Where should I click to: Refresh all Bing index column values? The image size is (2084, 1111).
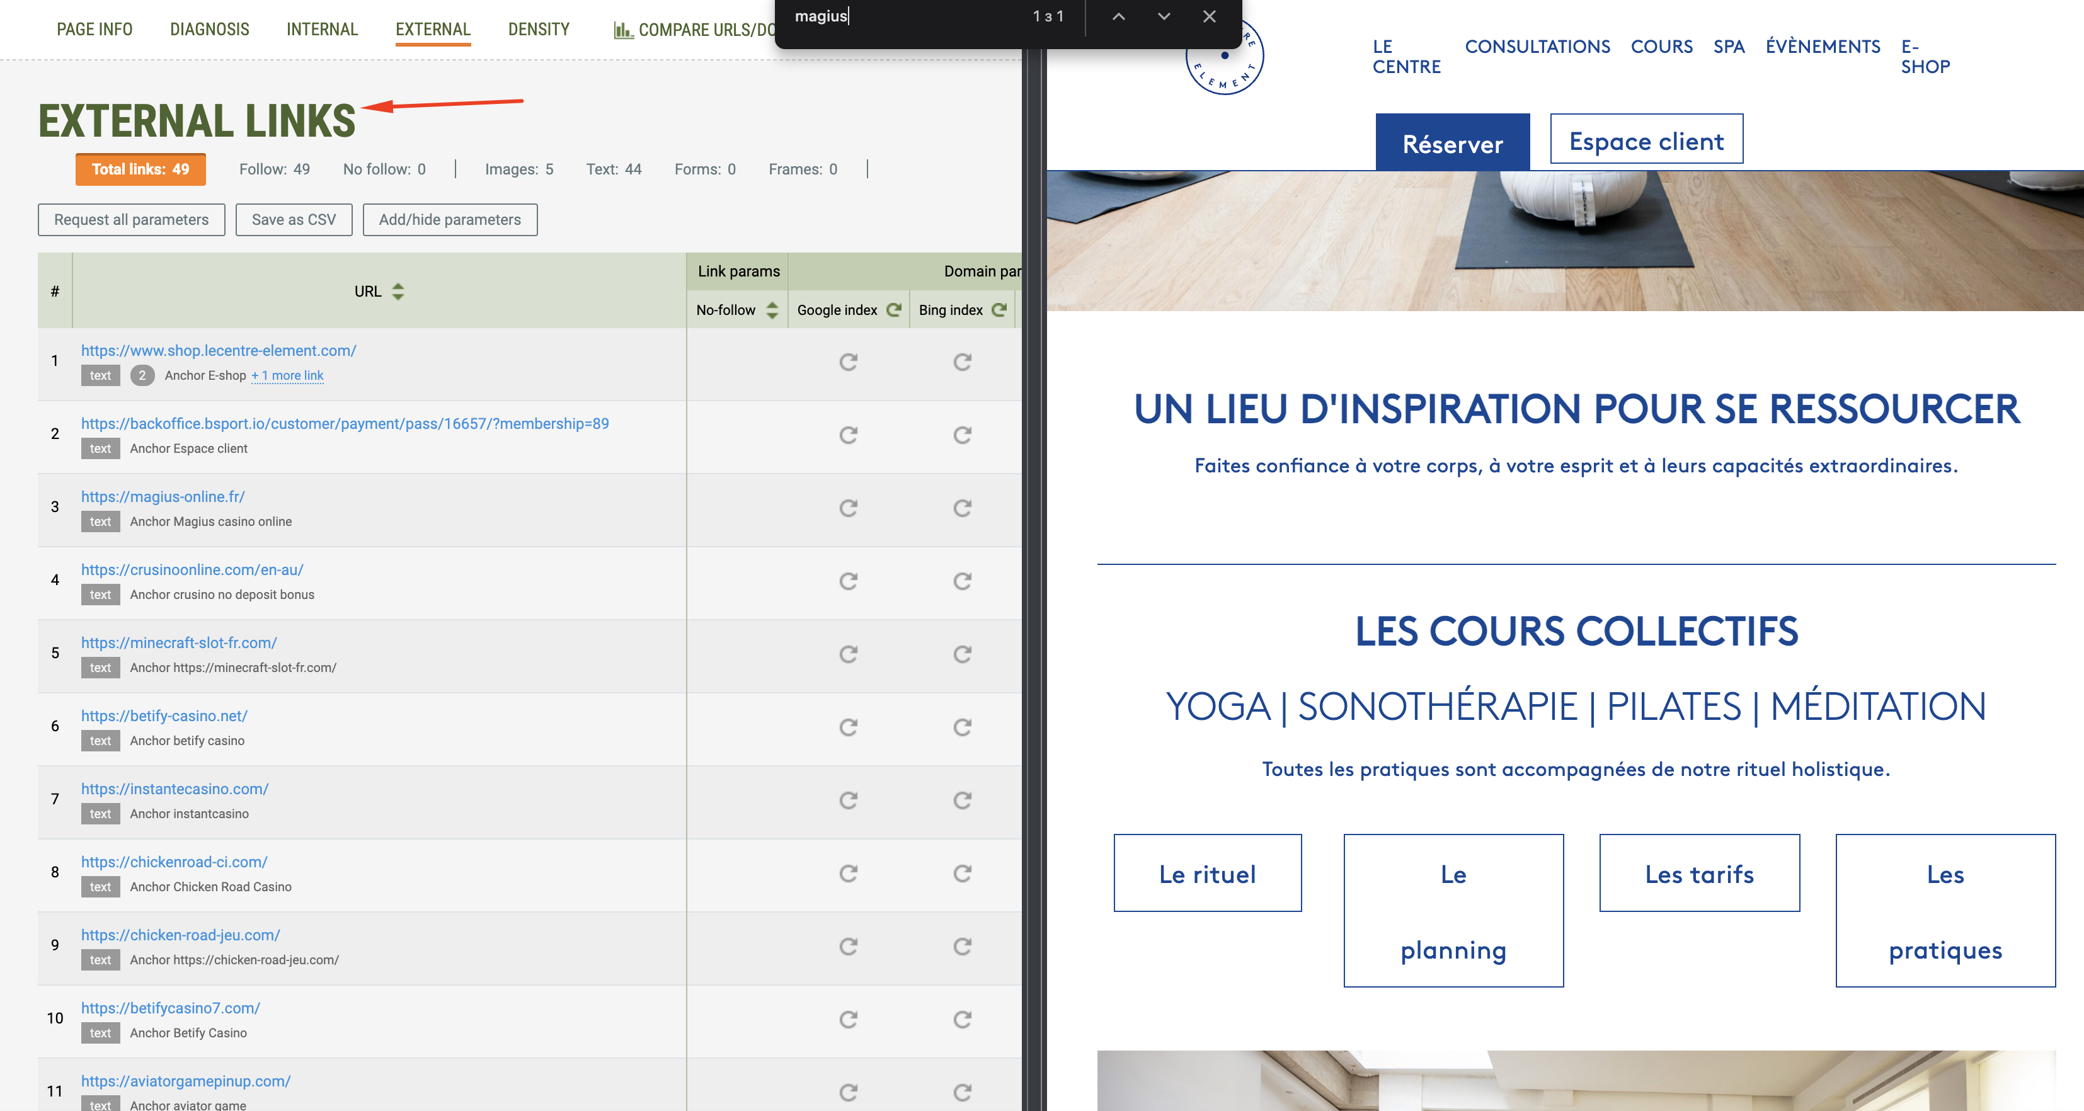[999, 310]
